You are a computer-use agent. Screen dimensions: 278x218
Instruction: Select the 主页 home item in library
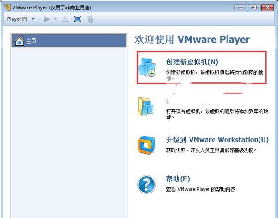point(69,41)
